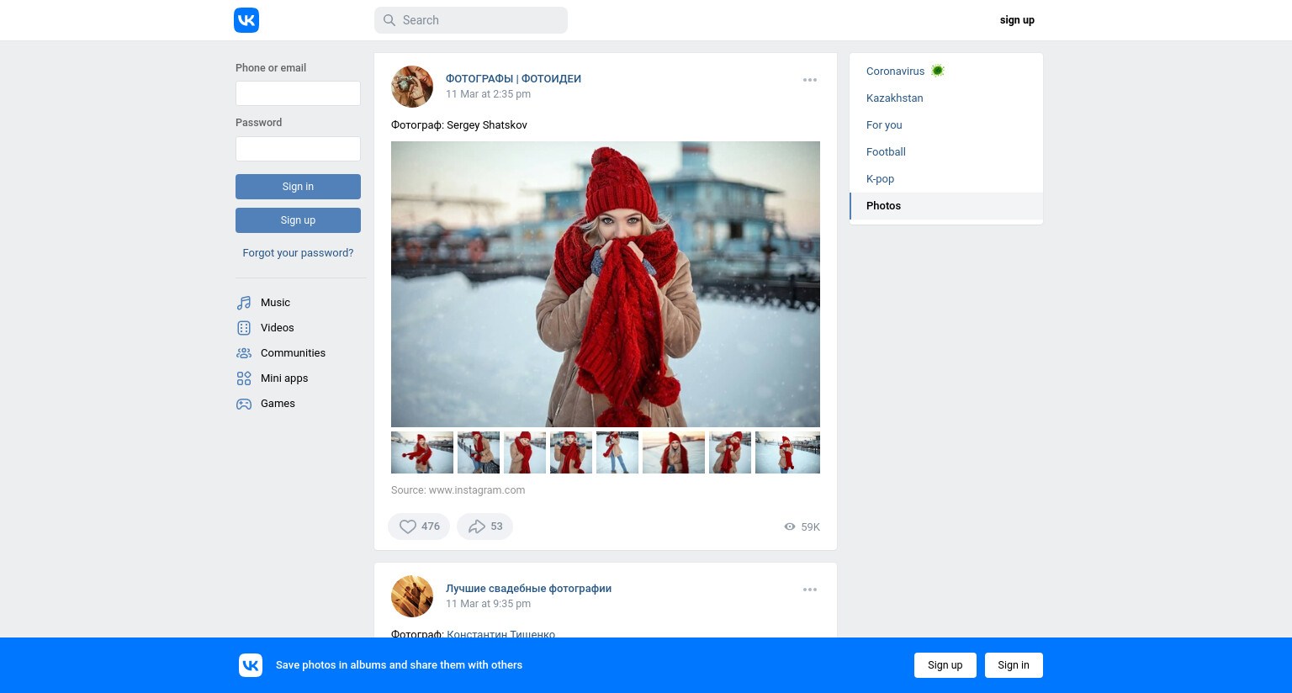
Task: Click the Games controller icon
Action: 244,404
